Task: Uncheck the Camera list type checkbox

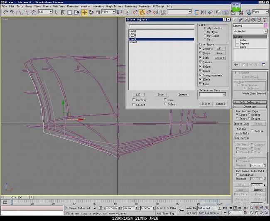Action: pyautogui.click(x=200, y=62)
